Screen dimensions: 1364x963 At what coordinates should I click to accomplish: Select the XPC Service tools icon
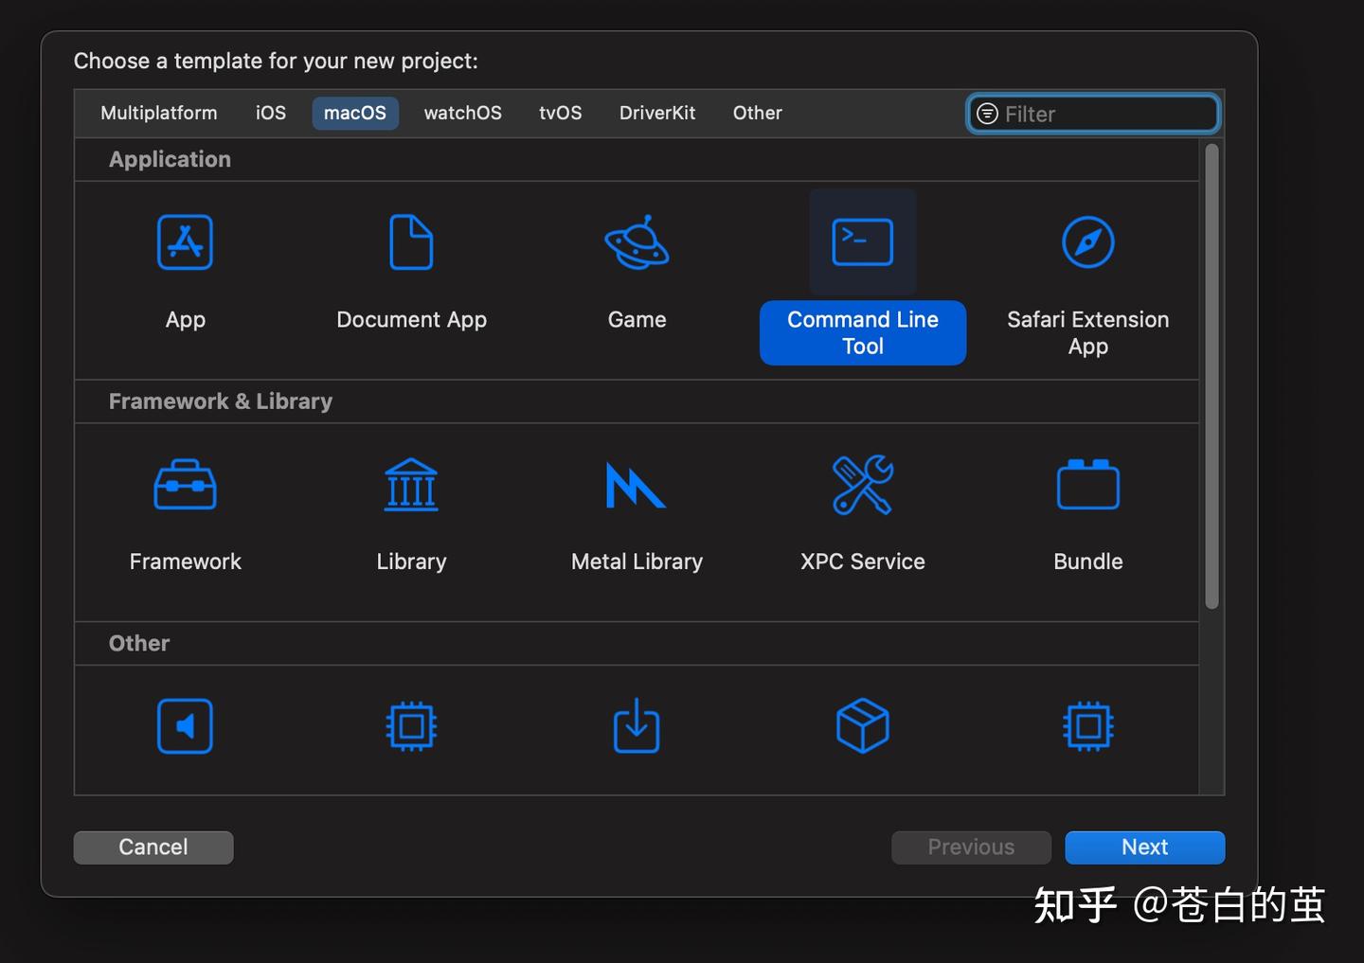[862, 485]
